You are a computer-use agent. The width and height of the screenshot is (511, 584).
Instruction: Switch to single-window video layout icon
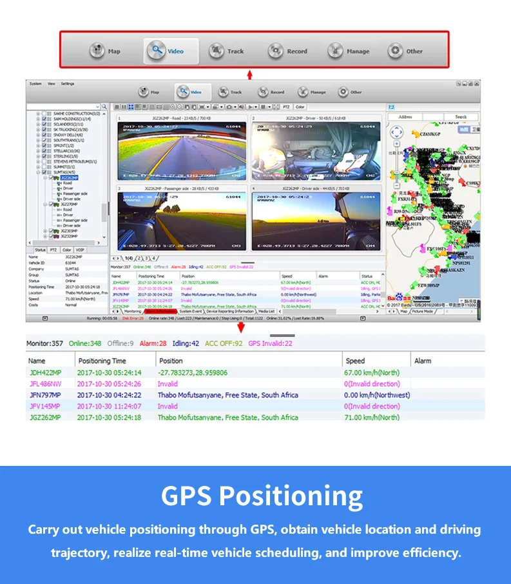pos(117,107)
